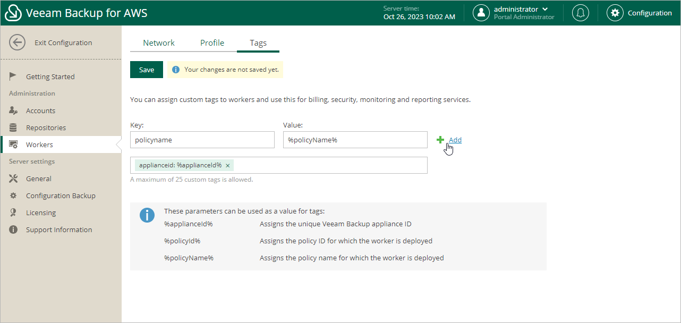Select the Tags tab
Viewport: 681px width, 323px height.
[258, 43]
